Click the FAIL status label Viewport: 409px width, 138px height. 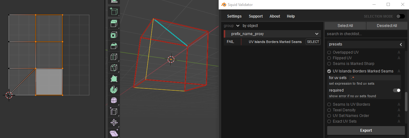coord(230,42)
